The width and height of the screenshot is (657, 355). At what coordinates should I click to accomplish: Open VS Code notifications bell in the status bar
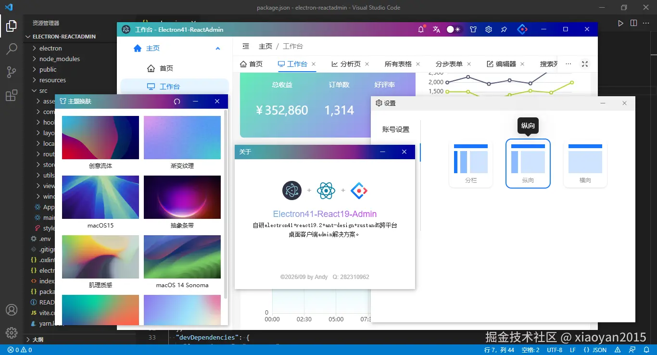point(646,350)
